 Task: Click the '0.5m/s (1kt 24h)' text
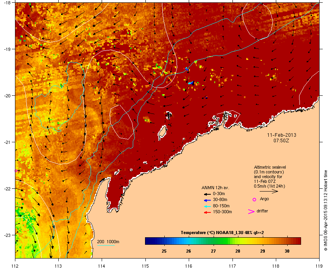[x=270, y=186]
